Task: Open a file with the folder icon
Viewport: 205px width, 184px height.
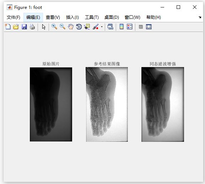Action: click(x=16, y=27)
